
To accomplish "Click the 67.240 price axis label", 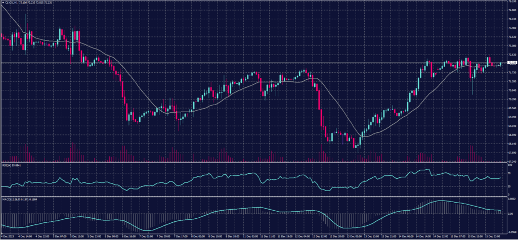I will point(511,161).
